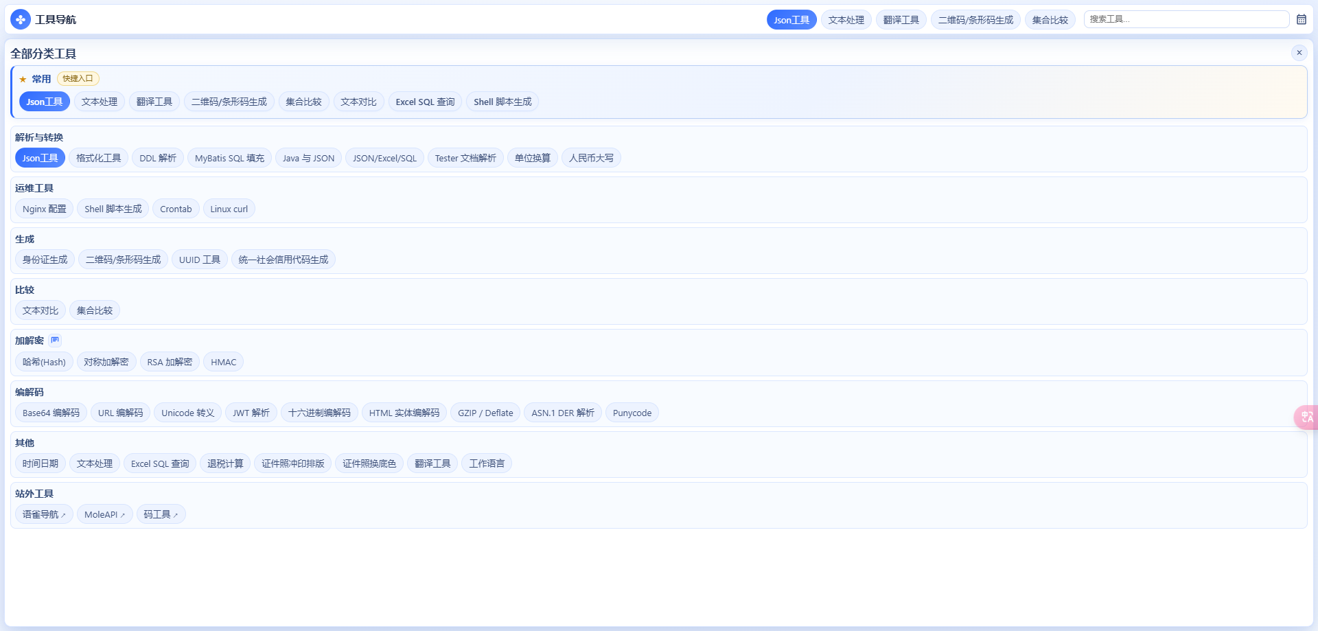Open URL 编解码 tool

(120, 413)
